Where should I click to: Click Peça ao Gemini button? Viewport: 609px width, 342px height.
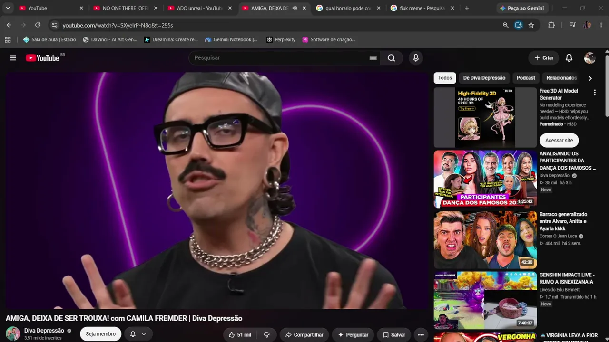click(521, 8)
